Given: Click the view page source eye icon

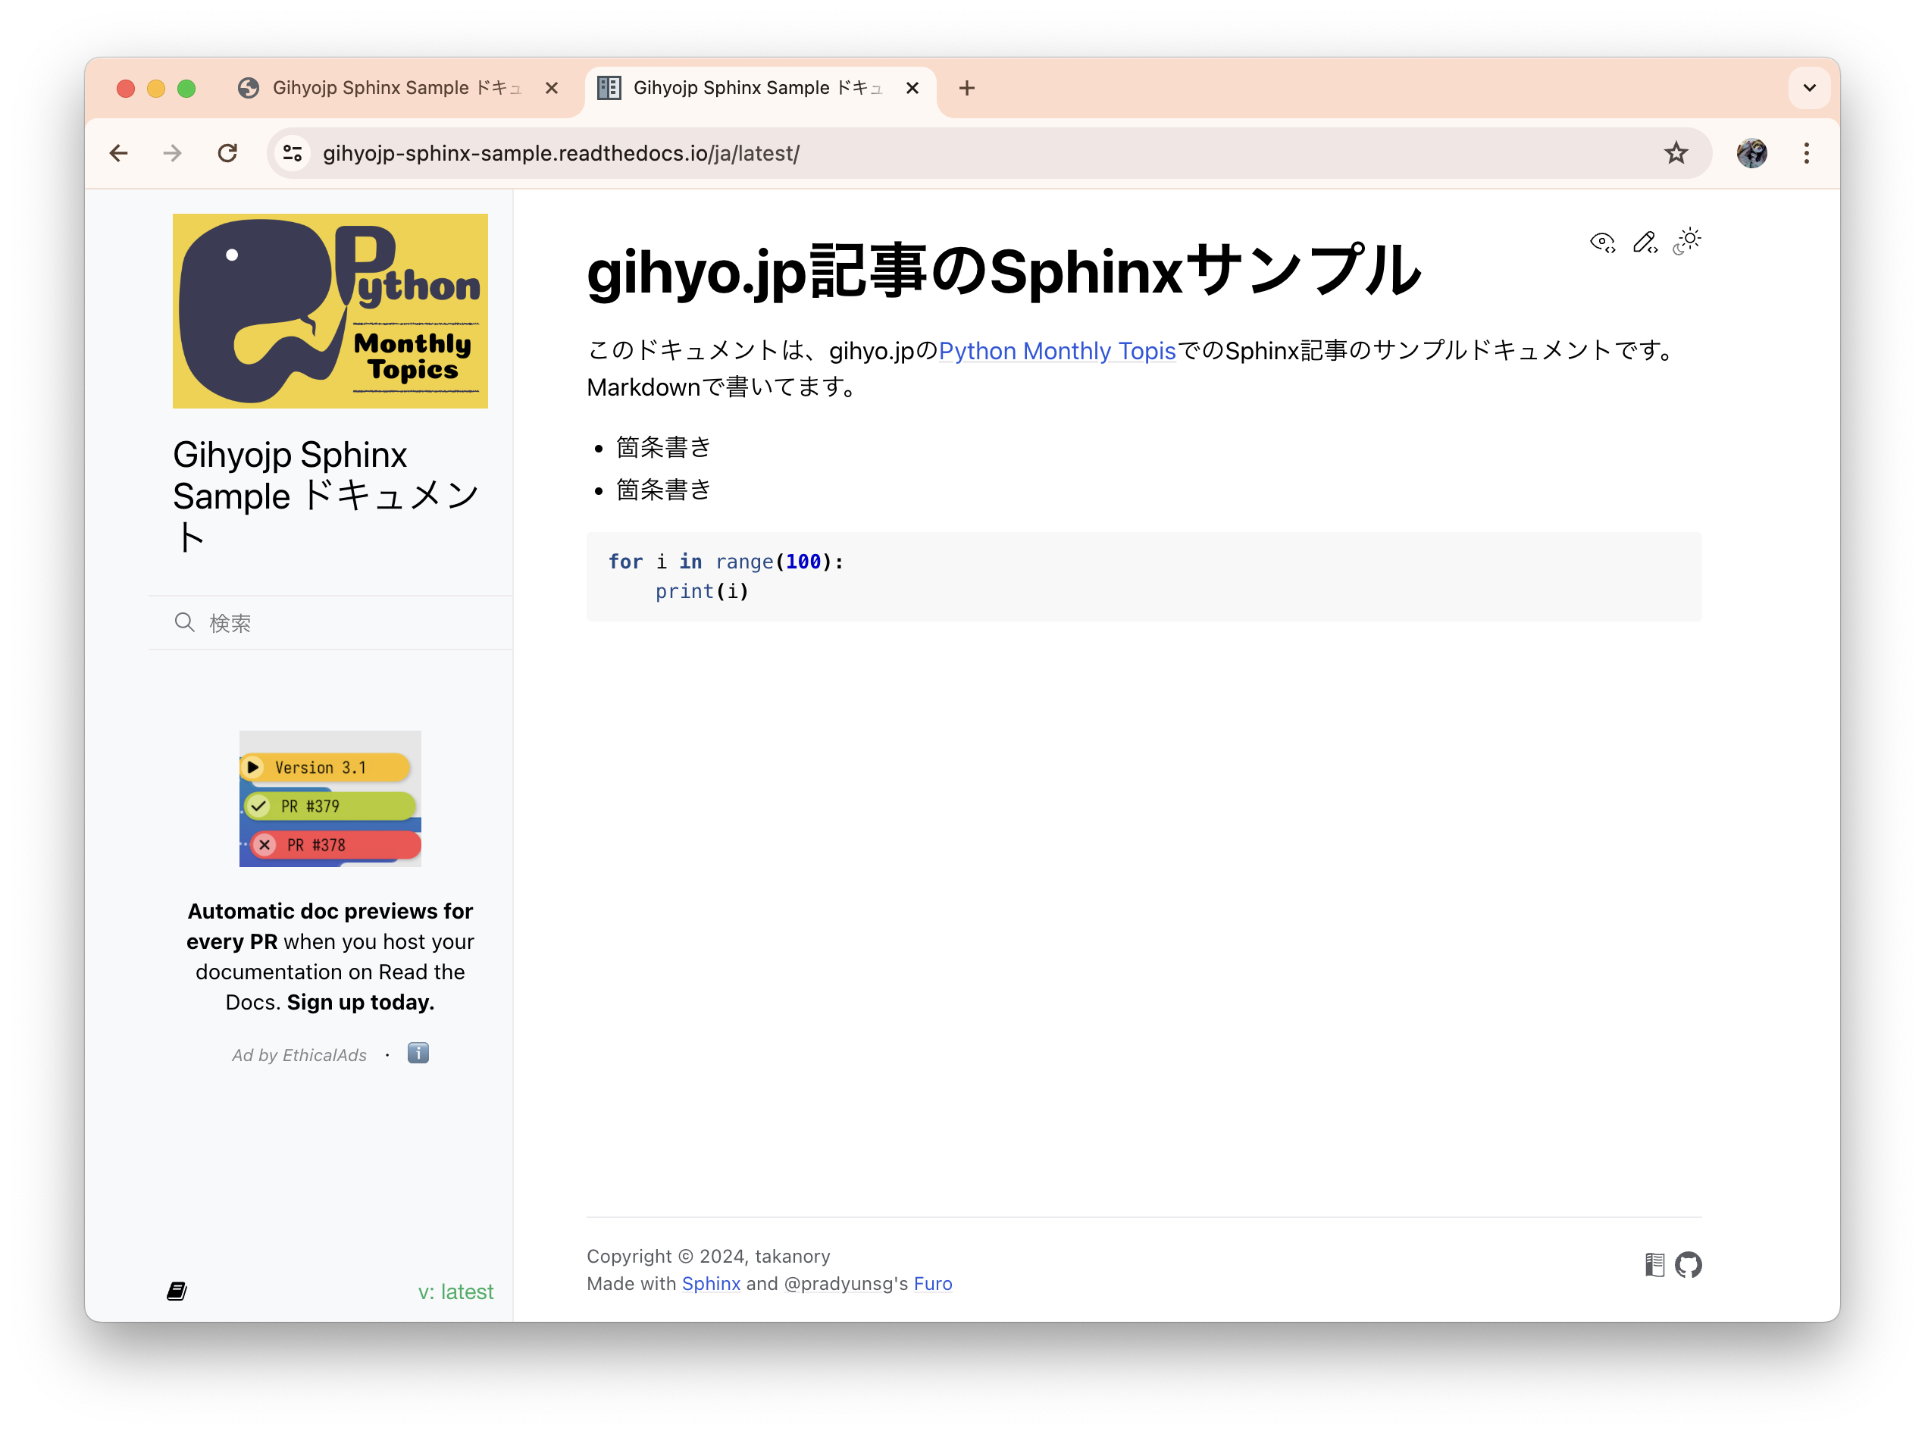Looking at the screenshot, I should click(1601, 243).
